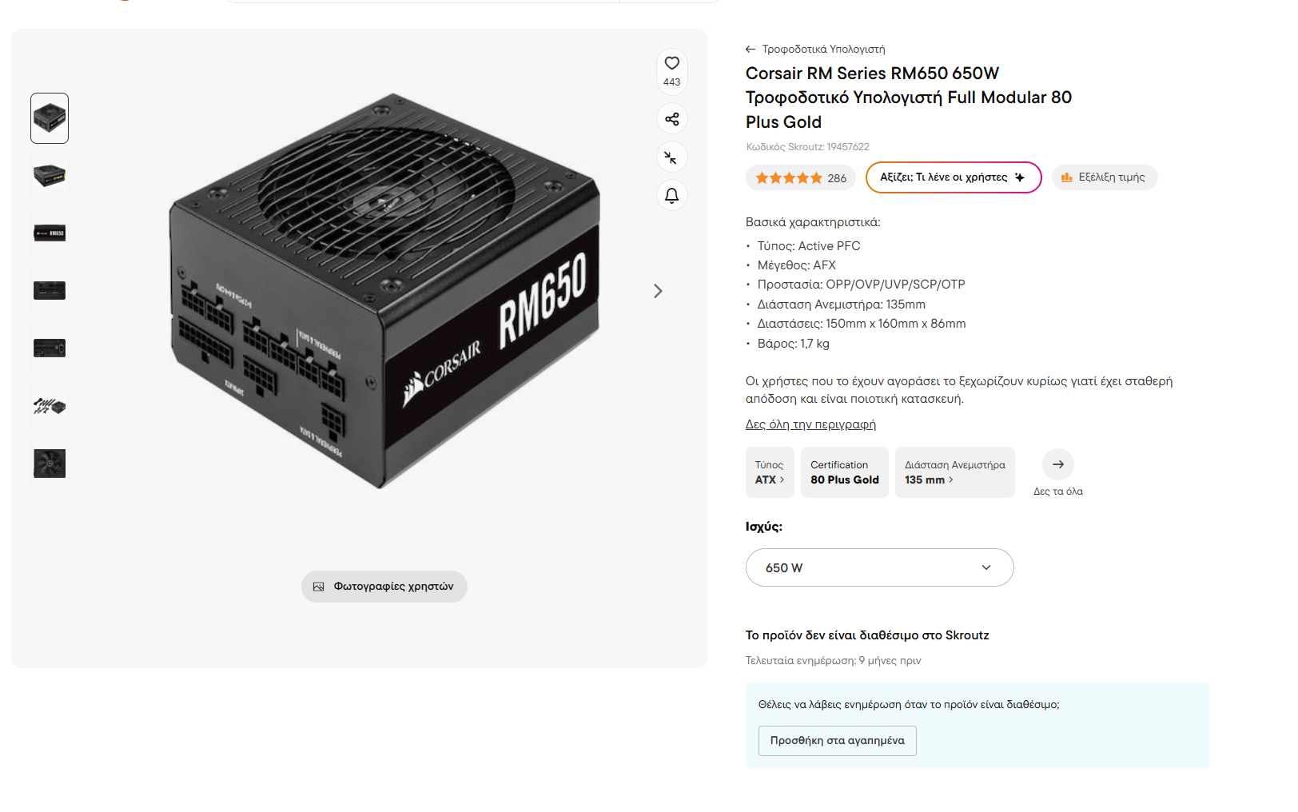1298x812 pixels.
Task: Expand the Τύπος ATX spec chip
Action: 770,472
